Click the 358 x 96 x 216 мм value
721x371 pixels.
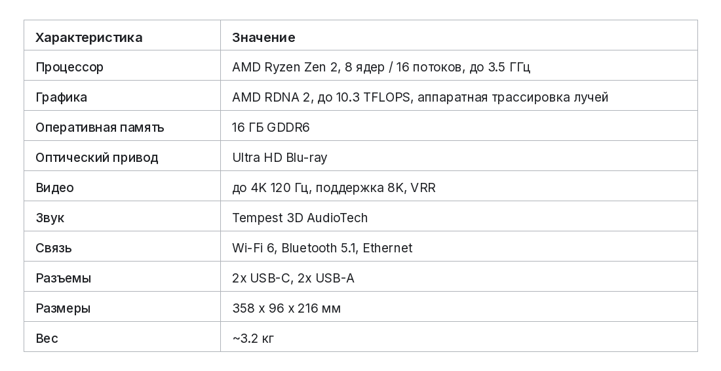[286, 308]
